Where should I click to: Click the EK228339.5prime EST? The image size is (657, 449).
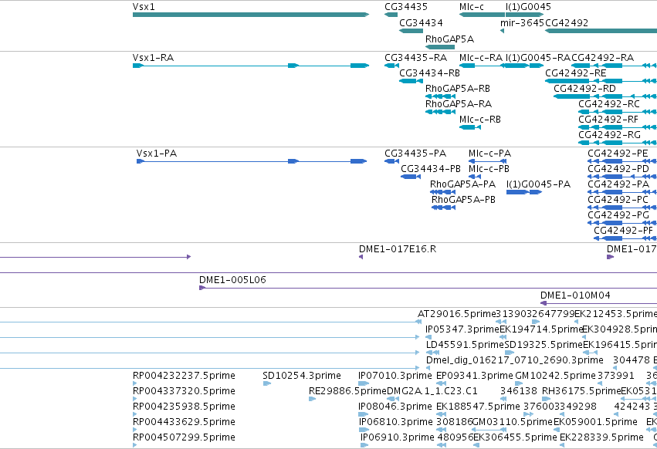562,445
